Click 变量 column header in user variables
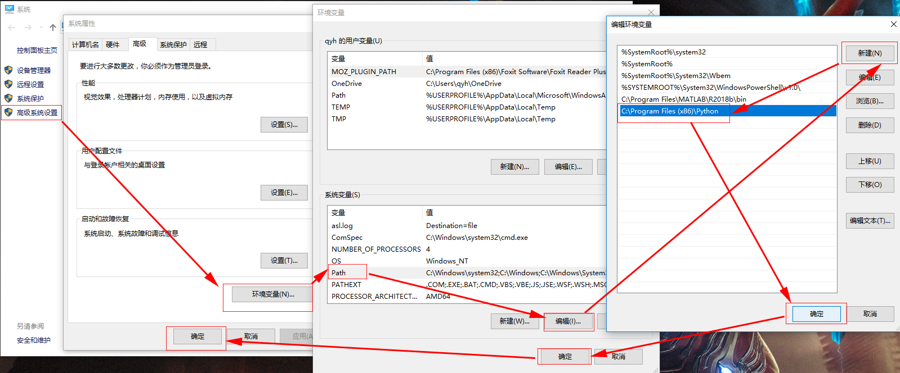Screen dimensions: 900x373 pos(375,58)
